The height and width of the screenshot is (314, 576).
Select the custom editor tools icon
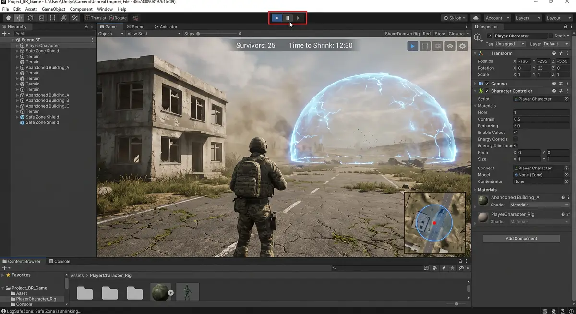pos(75,18)
